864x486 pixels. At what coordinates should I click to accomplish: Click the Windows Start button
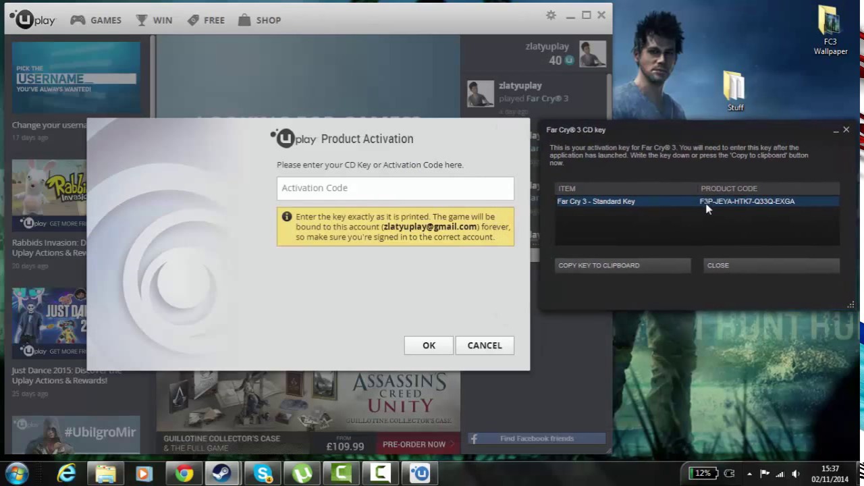16,473
